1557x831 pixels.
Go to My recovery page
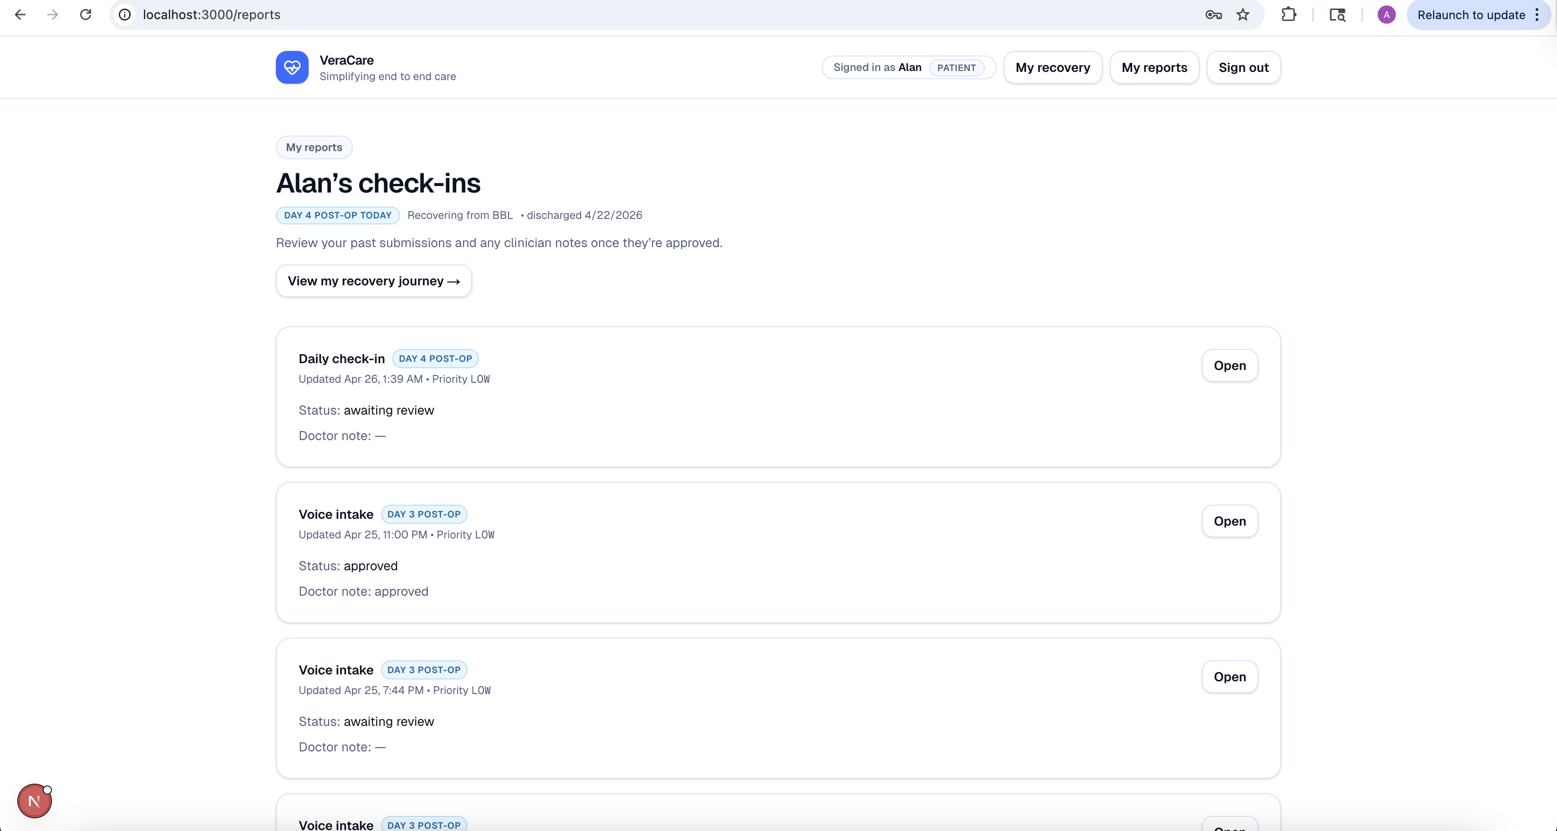click(1052, 68)
